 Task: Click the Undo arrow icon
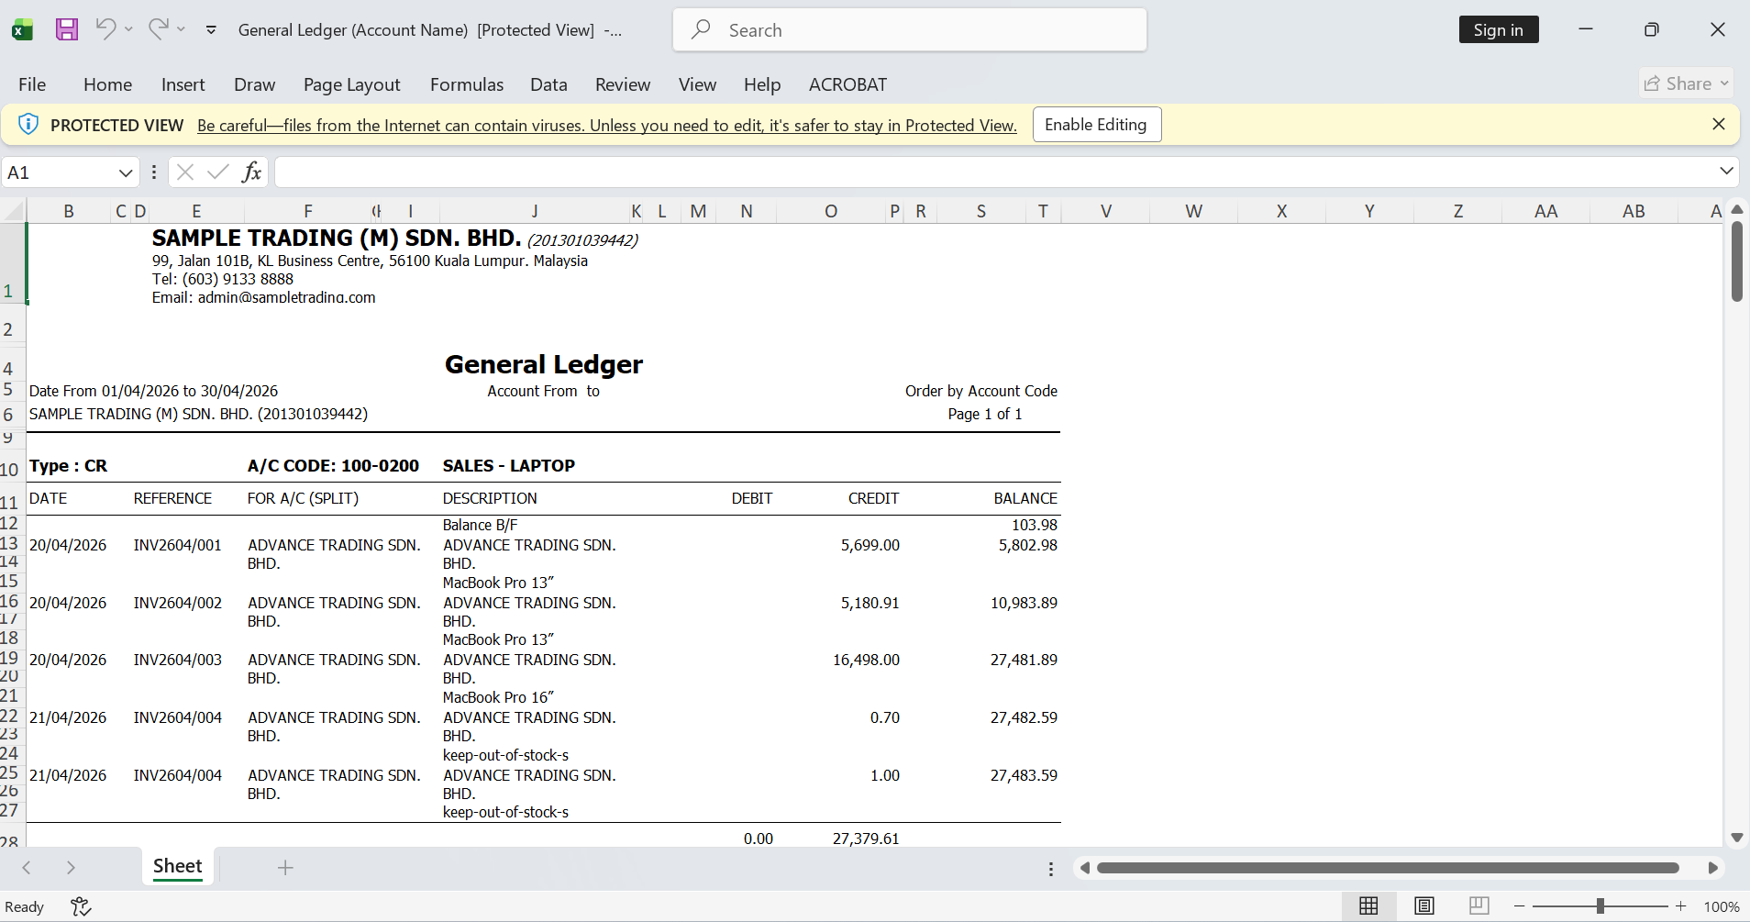(106, 29)
